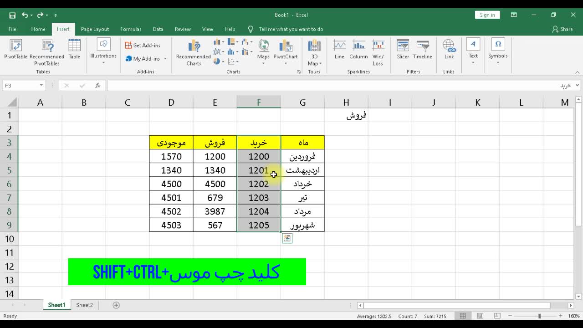Screen dimensions: 583x328
Task: Open the Review tab
Action: (183, 29)
